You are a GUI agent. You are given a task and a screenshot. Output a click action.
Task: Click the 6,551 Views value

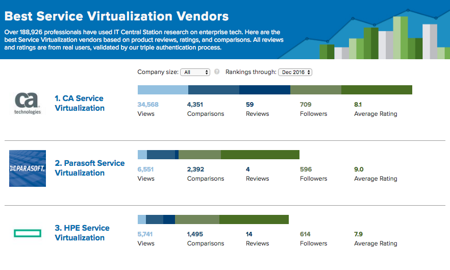[x=145, y=169]
